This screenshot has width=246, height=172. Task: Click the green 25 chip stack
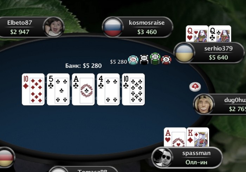155,59
